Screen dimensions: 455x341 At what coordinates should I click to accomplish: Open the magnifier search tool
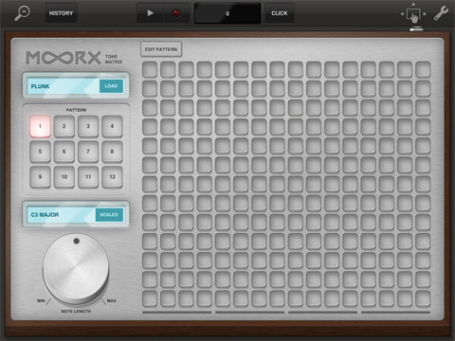point(22,13)
